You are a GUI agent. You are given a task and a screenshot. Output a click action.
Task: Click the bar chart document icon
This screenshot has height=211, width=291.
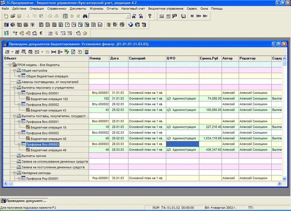100,25
